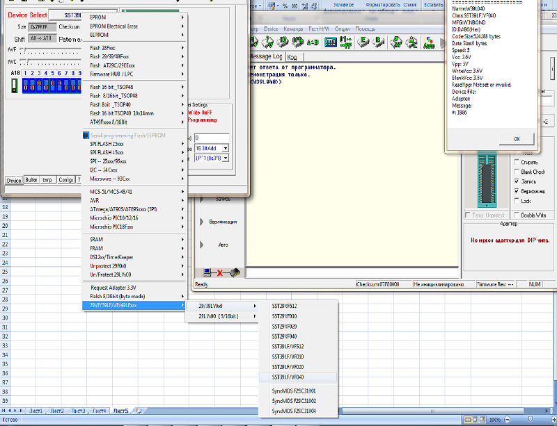Screen dimensions: 557x426
Task: Expand the EPROM submenu
Action: pos(134,17)
